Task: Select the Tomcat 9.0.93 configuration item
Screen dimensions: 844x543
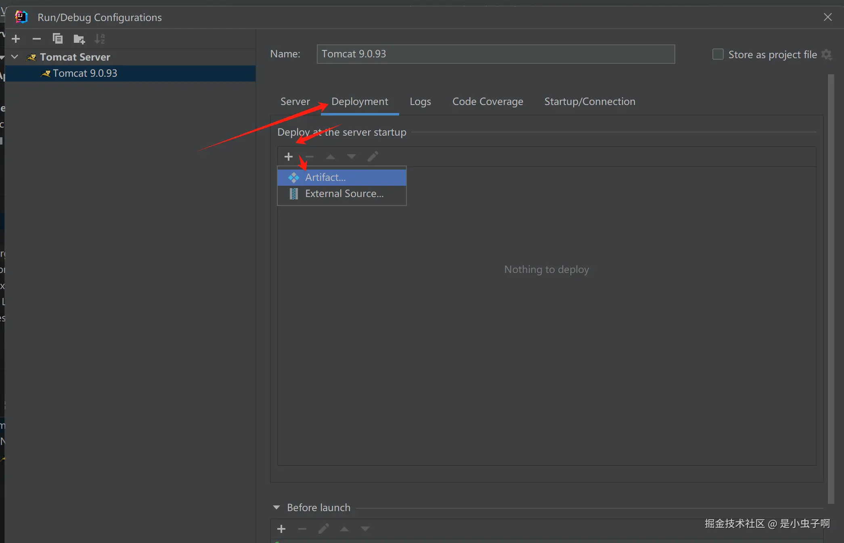Action: click(x=85, y=73)
